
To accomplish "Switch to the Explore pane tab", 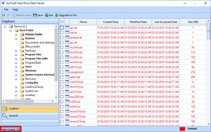I will [30, 109].
